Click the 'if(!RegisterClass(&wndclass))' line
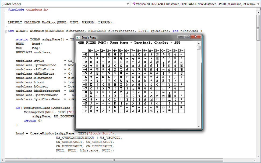The image size is (261, 163). 45,108
